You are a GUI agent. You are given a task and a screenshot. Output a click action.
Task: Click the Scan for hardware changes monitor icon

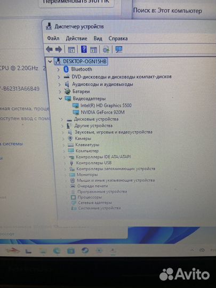[119, 50]
